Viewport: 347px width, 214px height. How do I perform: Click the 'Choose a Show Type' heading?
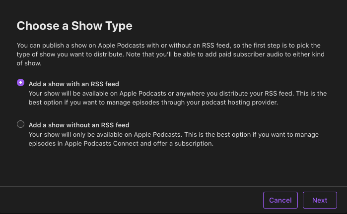[x=74, y=26]
